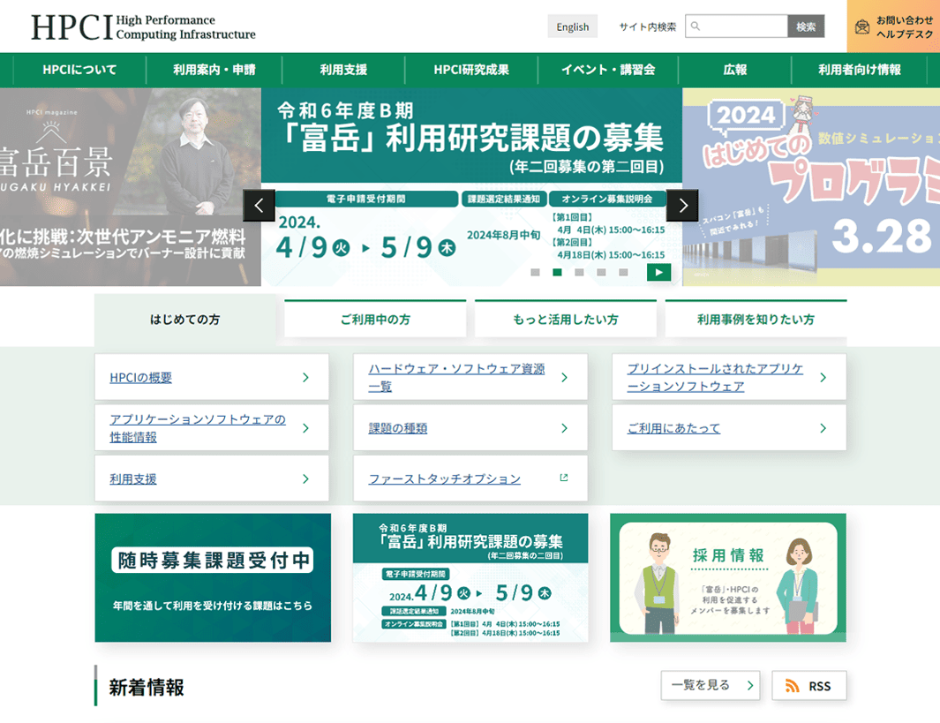Screen dimensions: 940x723
Task: Open the 随時募集課題受付中 banner
Action: (213, 578)
